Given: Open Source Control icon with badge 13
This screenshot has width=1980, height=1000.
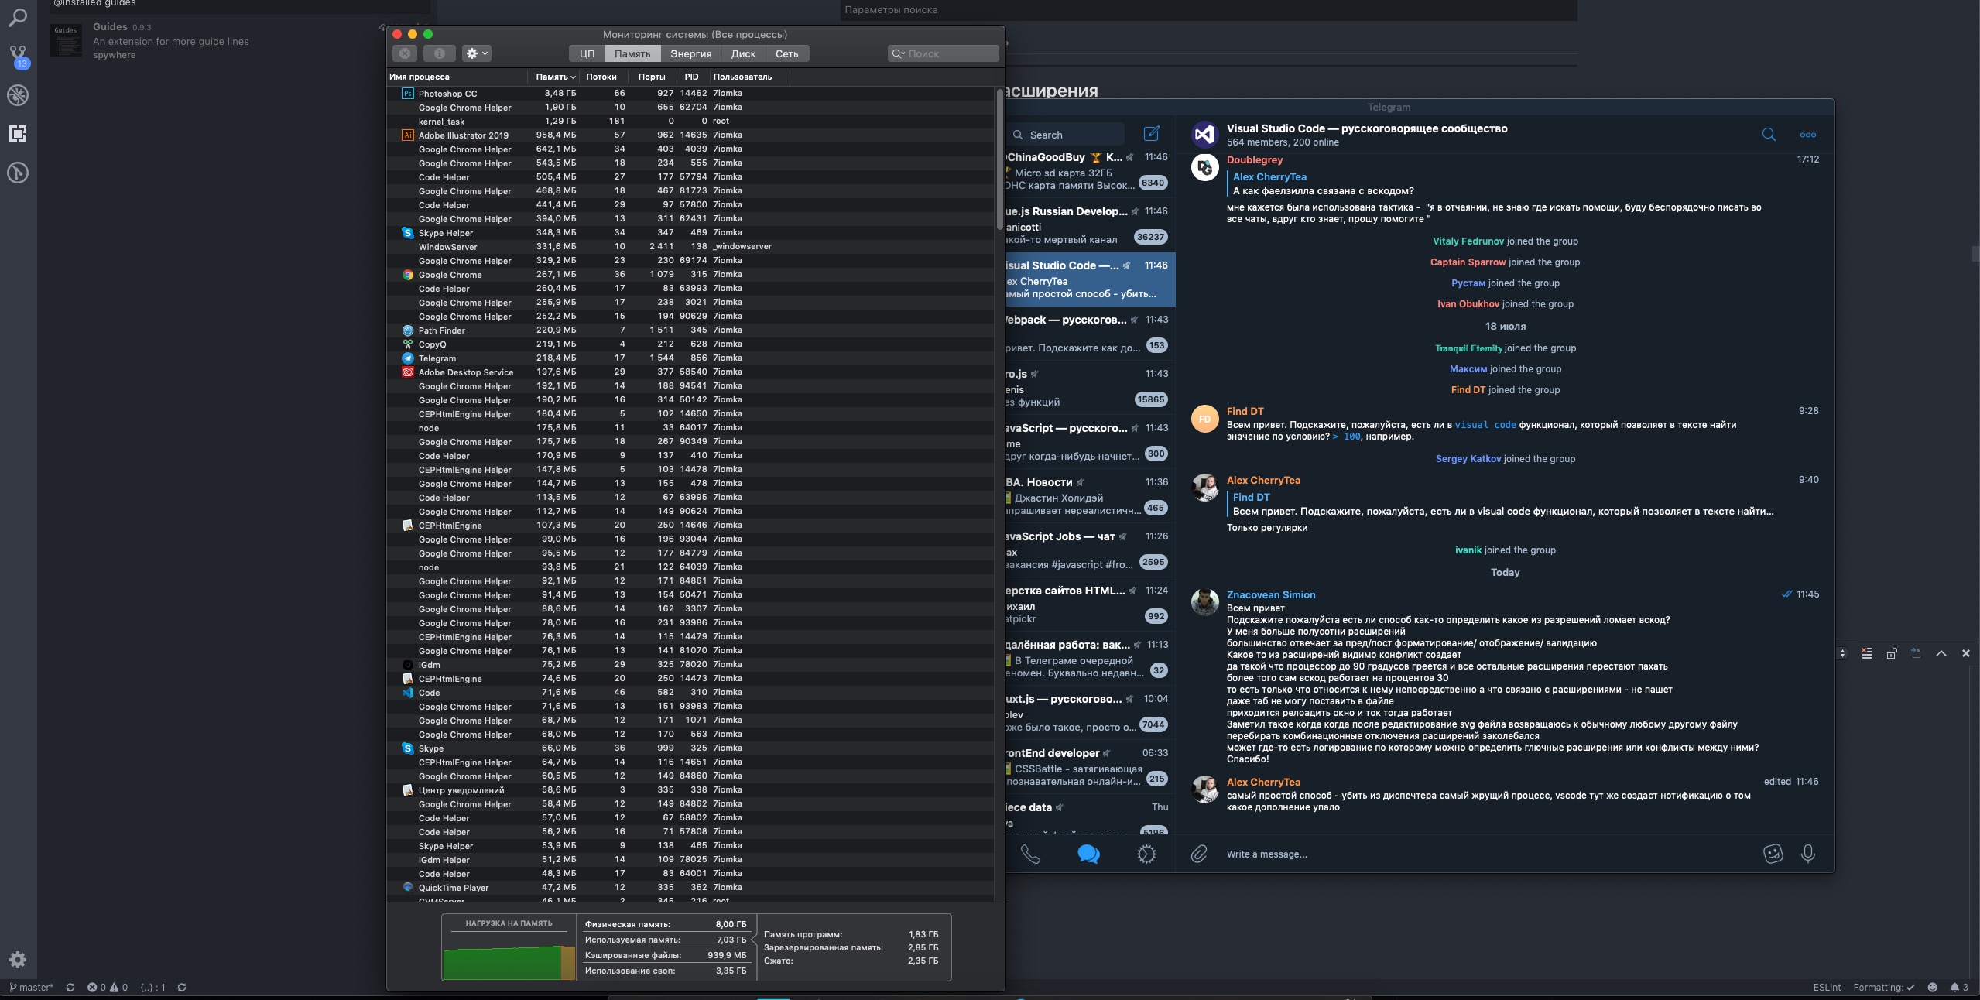Looking at the screenshot, I should click(x=18, y=57).
